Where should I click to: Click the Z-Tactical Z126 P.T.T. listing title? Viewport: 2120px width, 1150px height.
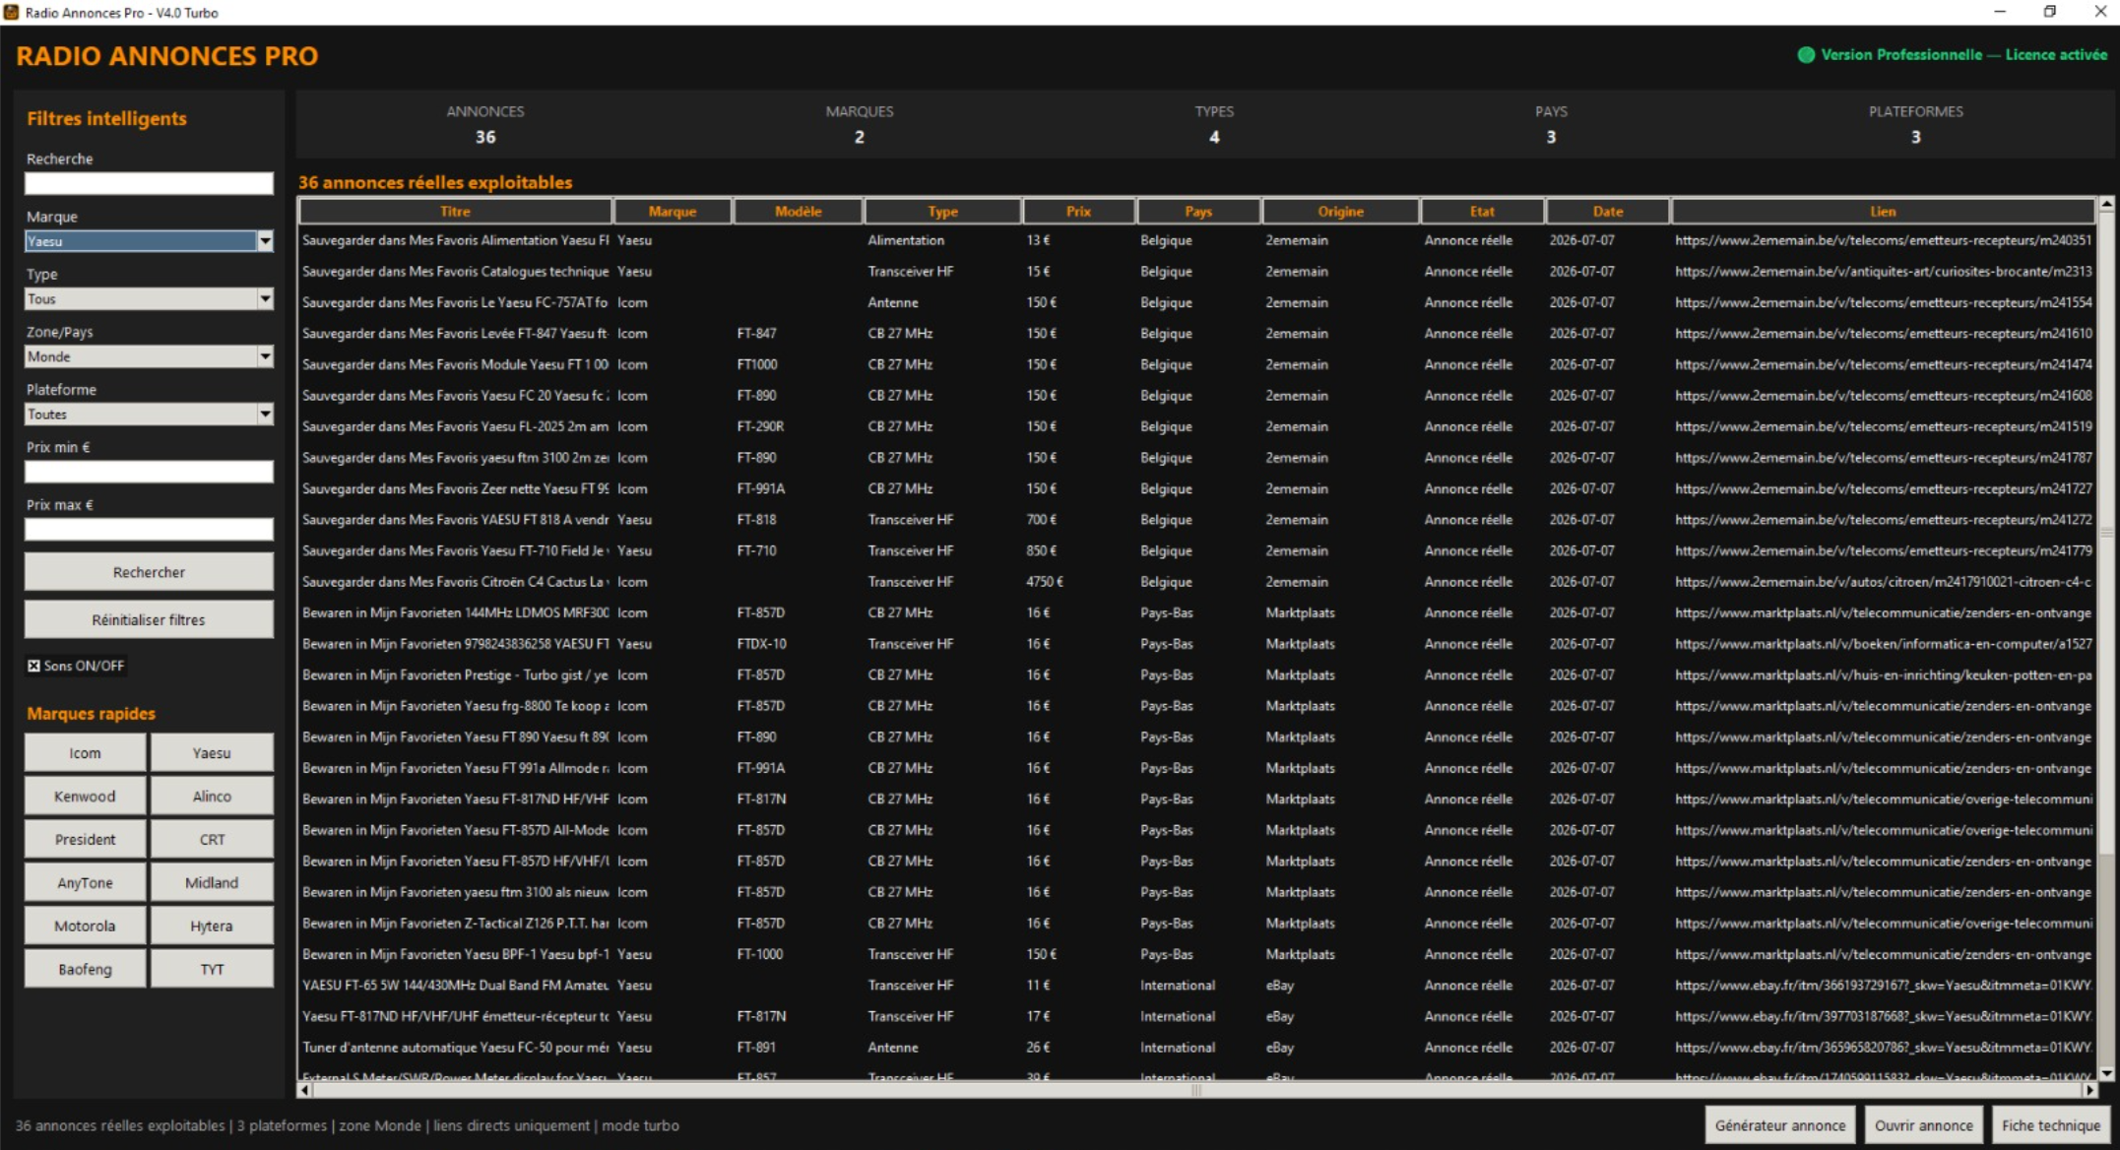(x=456, y=924)
